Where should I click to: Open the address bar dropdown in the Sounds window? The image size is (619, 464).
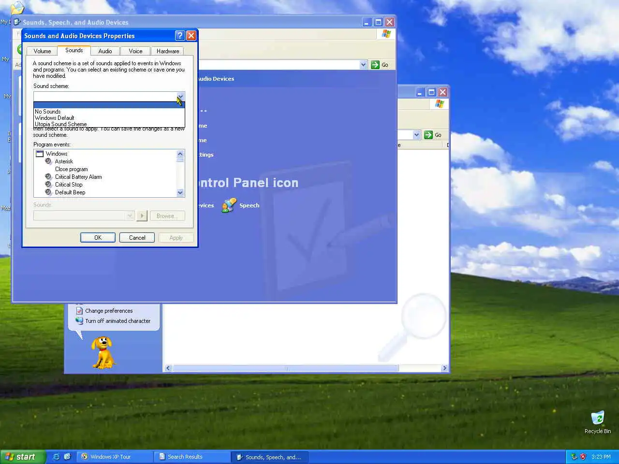tap(363, 65)
